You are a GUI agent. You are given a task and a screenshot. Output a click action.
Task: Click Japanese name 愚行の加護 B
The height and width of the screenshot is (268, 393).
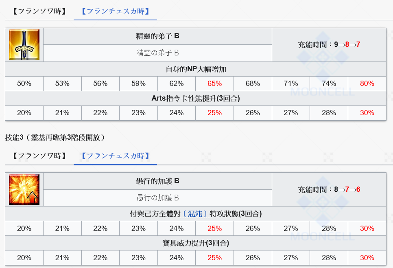coord(157,198)
